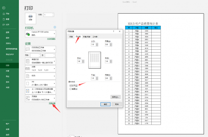The width and height of the screenshot is (208, 137).
Task: Click the right margin (右) value field
Action: [107, 61]
